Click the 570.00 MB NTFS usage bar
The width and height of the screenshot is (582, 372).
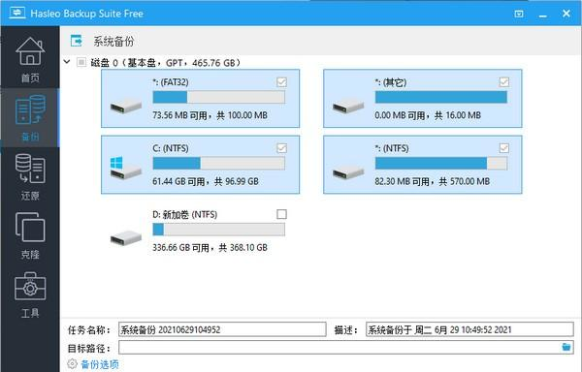(x=441, y=164)
